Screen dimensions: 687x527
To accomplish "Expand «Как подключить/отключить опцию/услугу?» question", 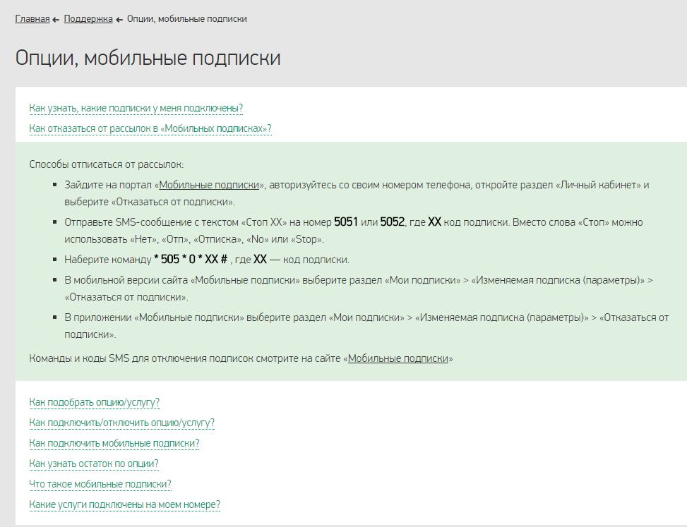I will click(122, 423).
